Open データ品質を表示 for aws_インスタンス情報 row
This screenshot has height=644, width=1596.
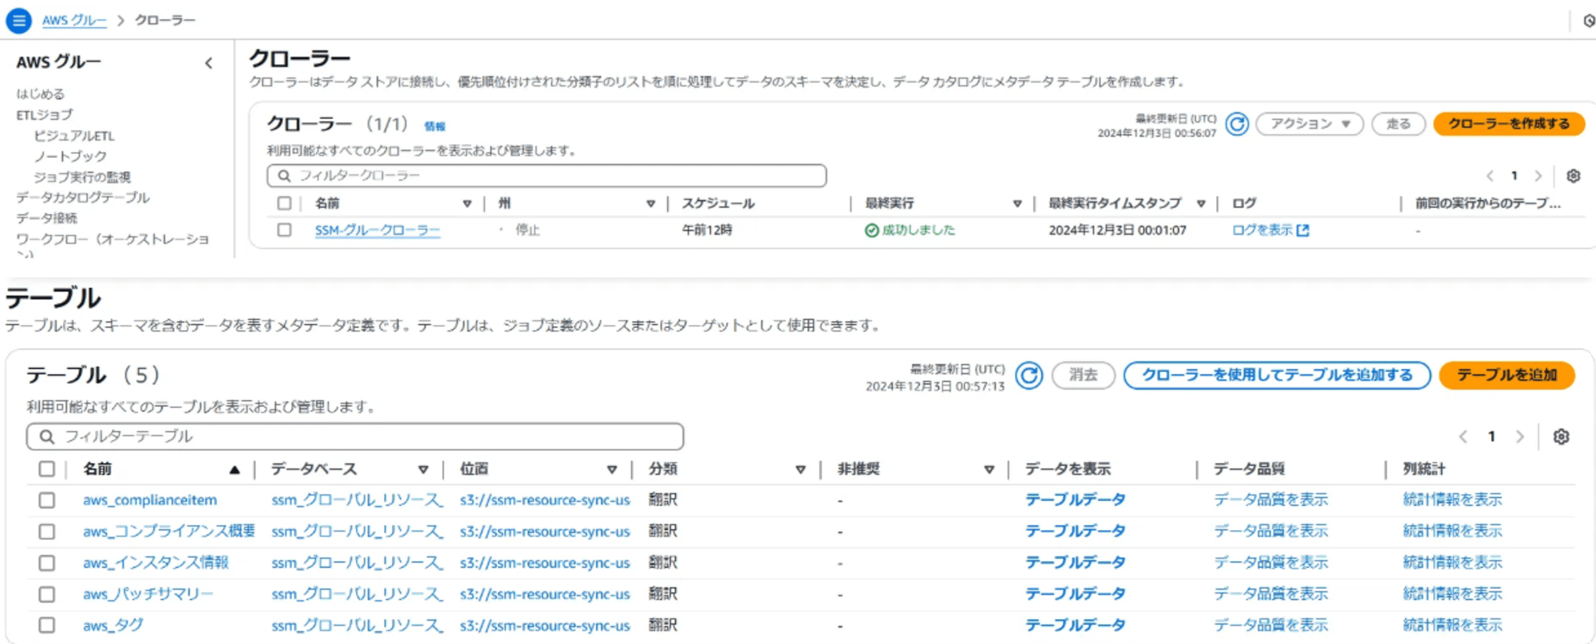coord(1270,563)
